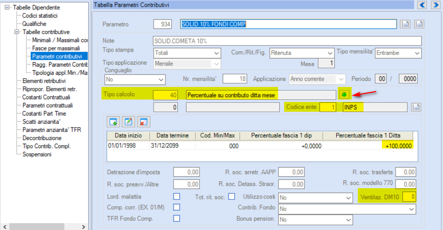This screenshot has height=230, width=443.
Task: Click left arrow of tree horizontal scrollbar
Action: coord(5,227)
